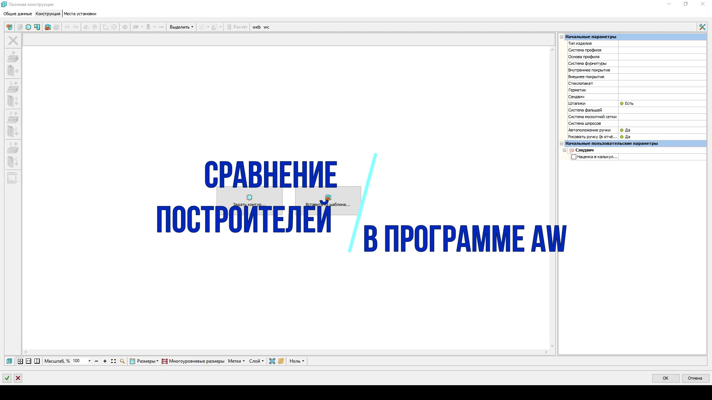Toggle Многоуровневые размеры button
The width and height of the screenshot is (712, 400).
tap(193, 361)
